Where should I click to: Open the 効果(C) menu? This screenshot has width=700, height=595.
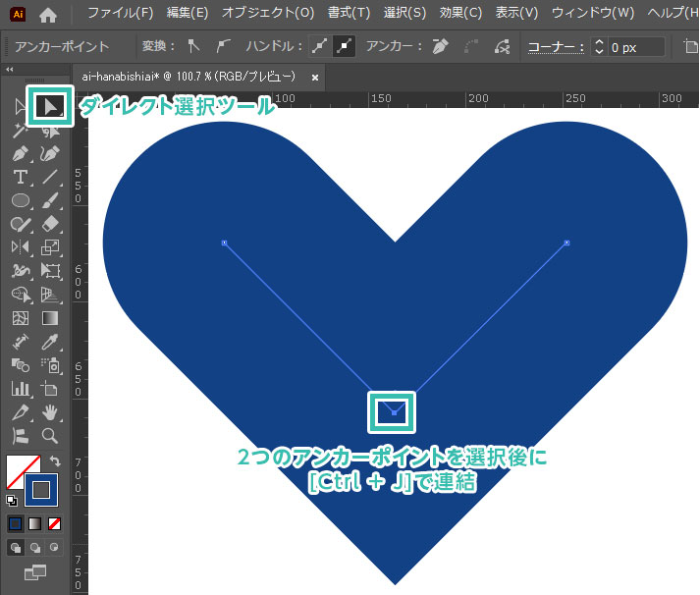point(459,14)
